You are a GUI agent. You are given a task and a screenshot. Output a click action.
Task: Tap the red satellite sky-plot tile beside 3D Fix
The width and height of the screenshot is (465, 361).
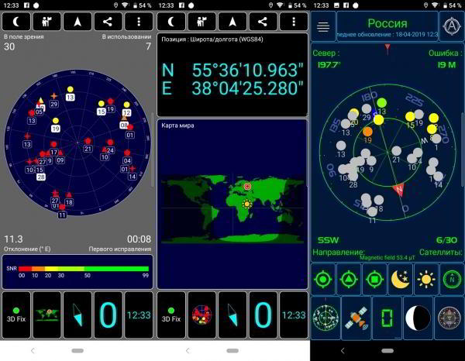tap(201, 315)
